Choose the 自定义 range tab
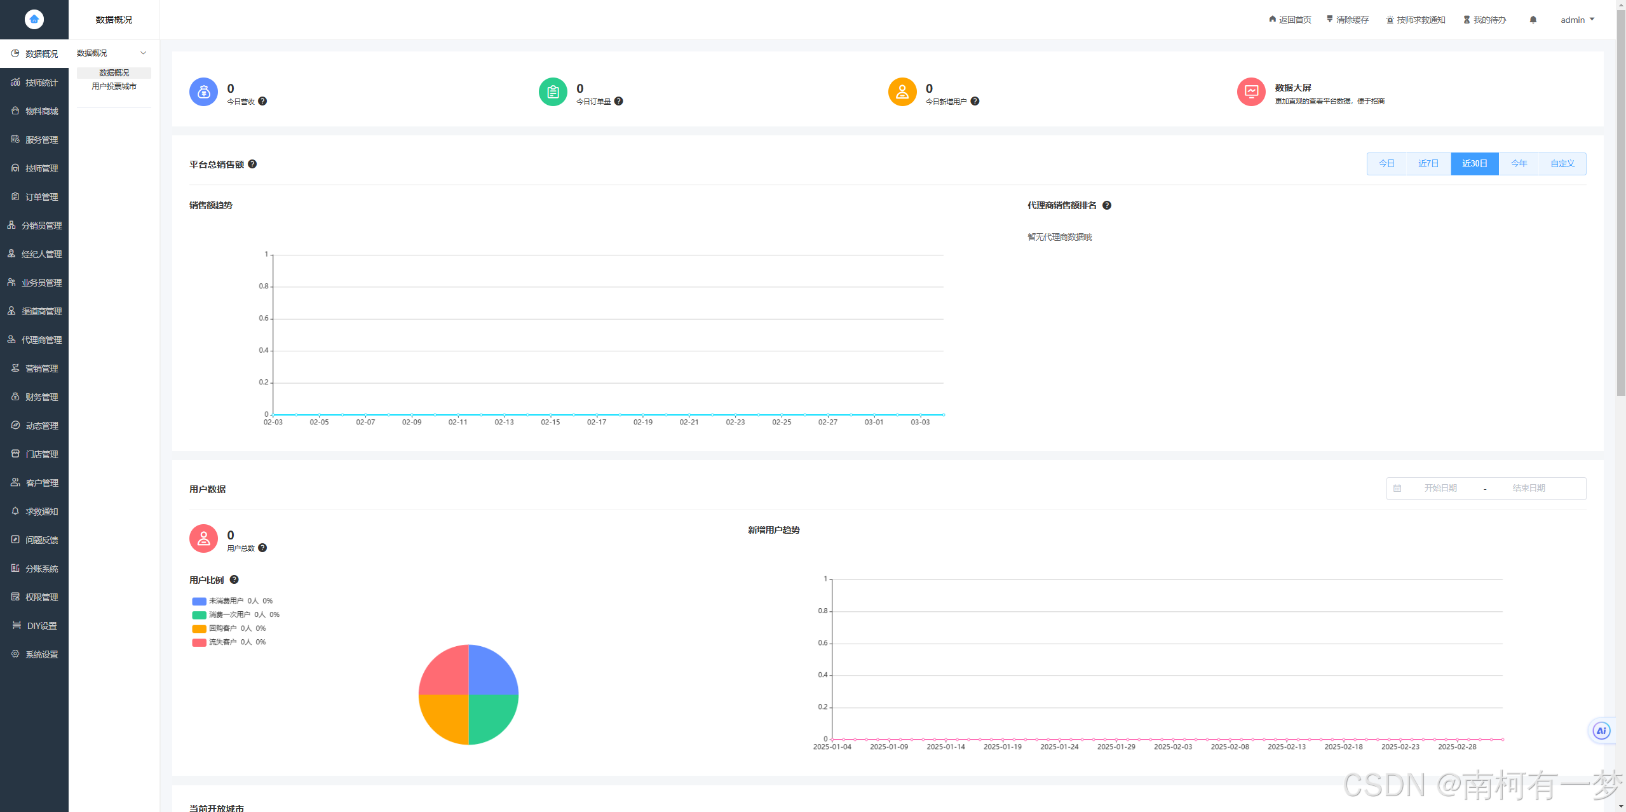 tap(1562, 164)
